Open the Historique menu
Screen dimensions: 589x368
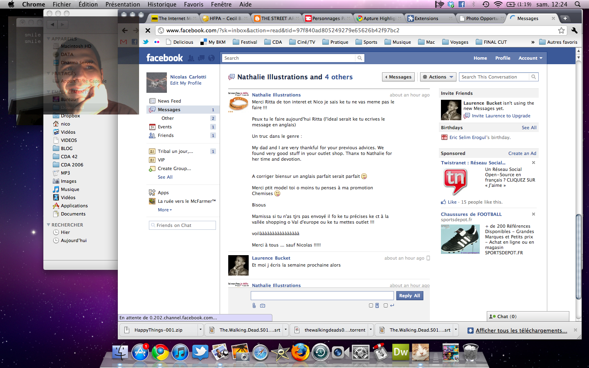pos(162,4)
